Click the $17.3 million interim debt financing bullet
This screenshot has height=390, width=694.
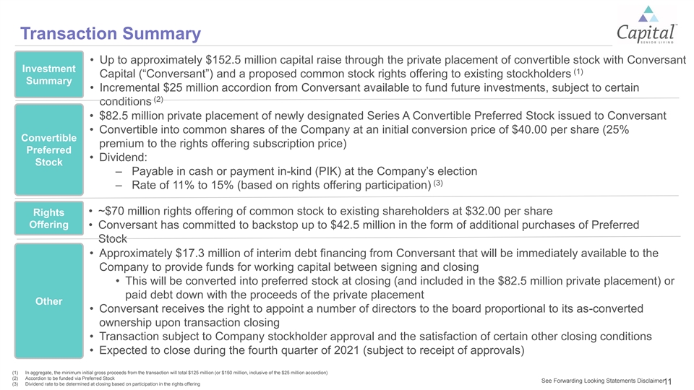tap(374, 260)
